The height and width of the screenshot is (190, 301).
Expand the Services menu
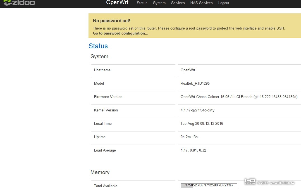click(x=178, y=3)
